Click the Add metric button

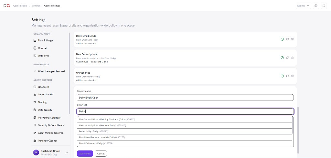tap(85, 153)
